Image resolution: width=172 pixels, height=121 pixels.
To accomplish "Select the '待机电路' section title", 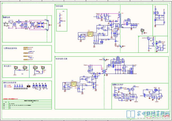I will coord(59,6).
